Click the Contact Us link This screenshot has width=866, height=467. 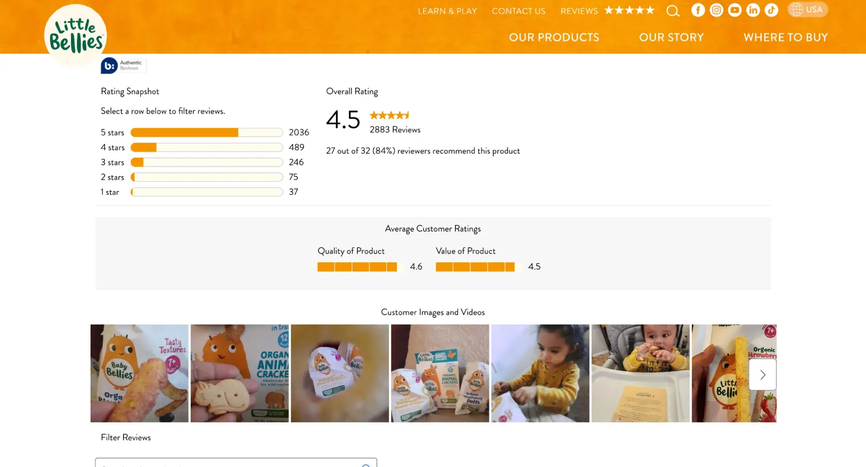point(519,11)
